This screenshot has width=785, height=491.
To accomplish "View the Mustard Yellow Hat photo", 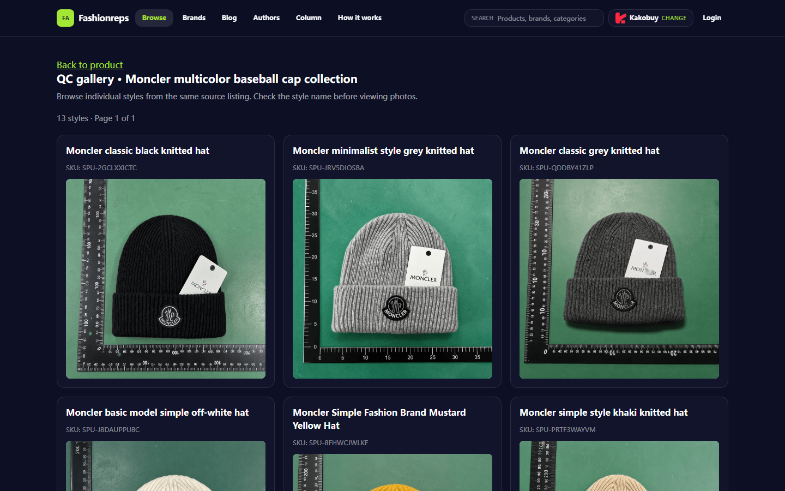I will (392, 472).
